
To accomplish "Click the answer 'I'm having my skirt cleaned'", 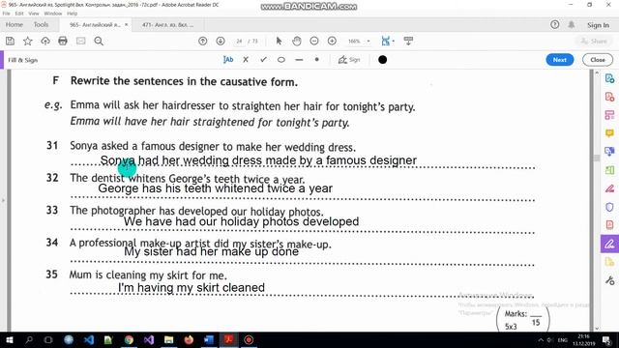I will click(x=192, y=288).
